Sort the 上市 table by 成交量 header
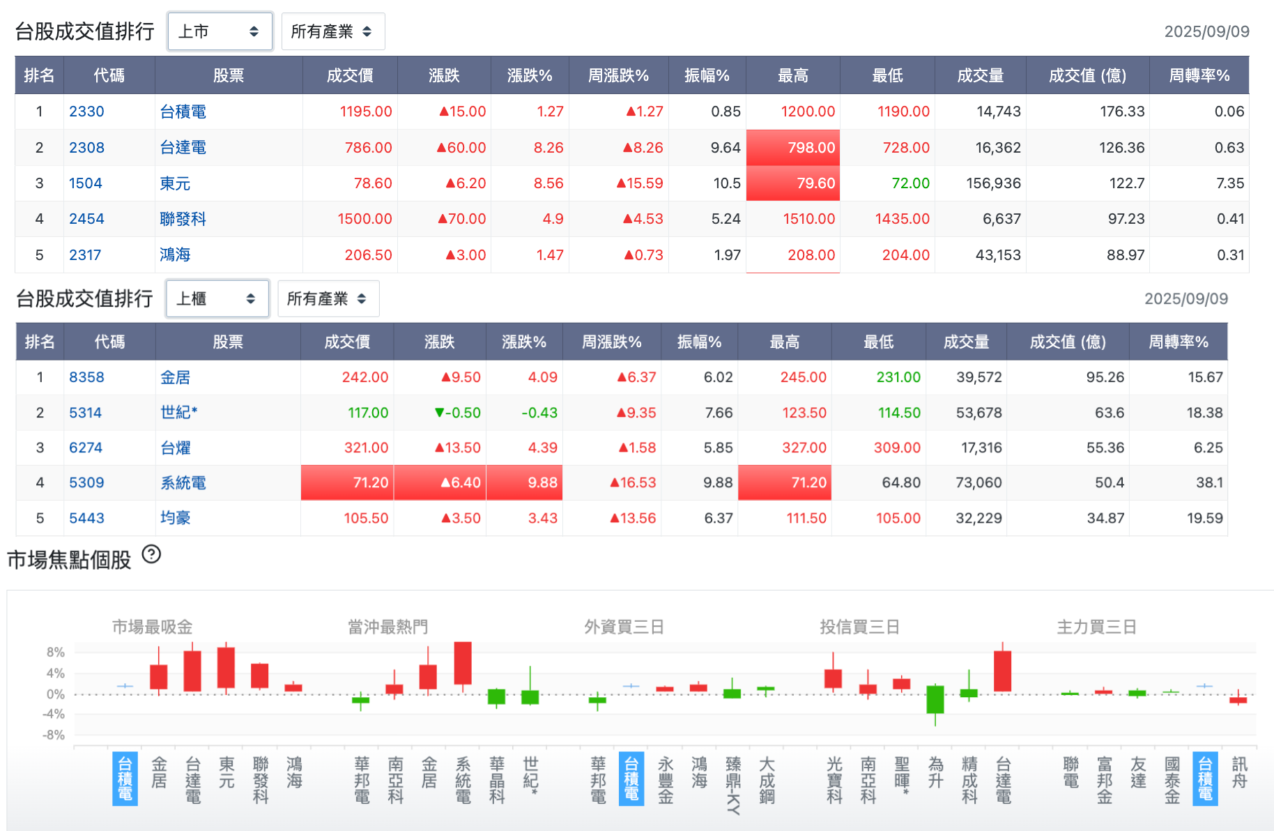This screenshot has width=1274, height=831. click(x=981, y=75)
